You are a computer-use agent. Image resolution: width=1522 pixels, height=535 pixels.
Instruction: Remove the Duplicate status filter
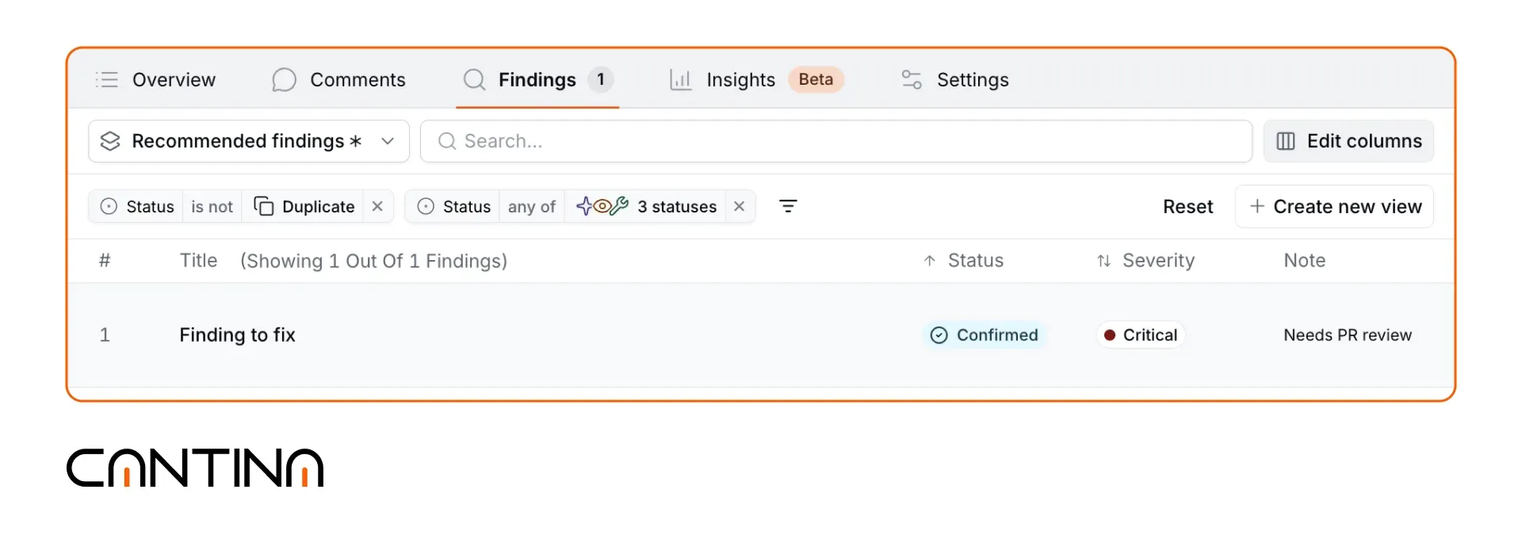coord(377,206)
